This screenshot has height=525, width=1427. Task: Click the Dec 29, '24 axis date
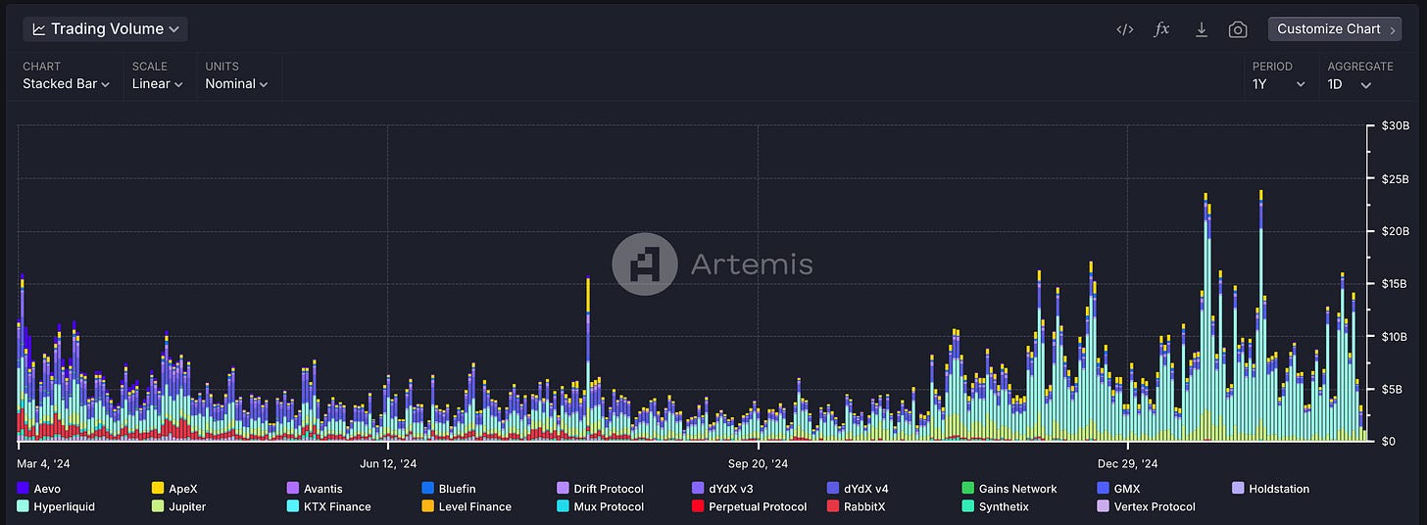pos(1128,463)
